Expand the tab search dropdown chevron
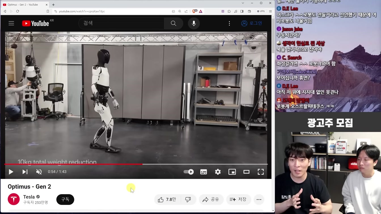 point(243,3)
